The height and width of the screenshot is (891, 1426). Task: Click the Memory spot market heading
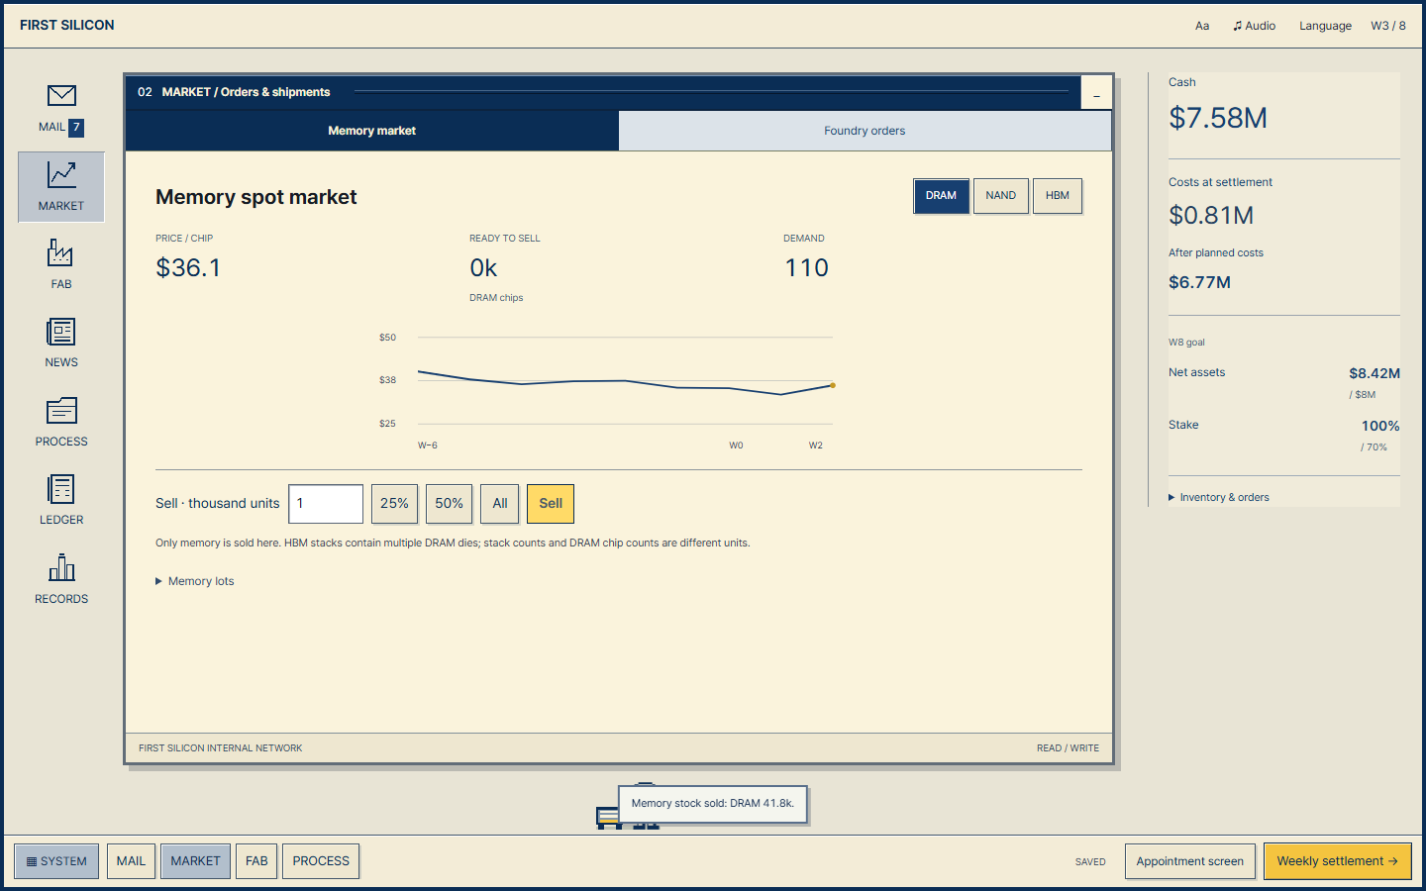point(256,197)
